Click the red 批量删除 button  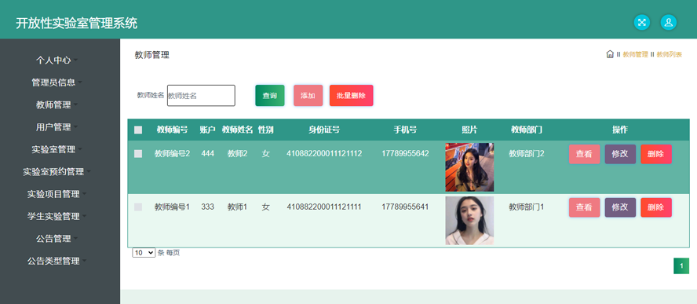(351, 96)
